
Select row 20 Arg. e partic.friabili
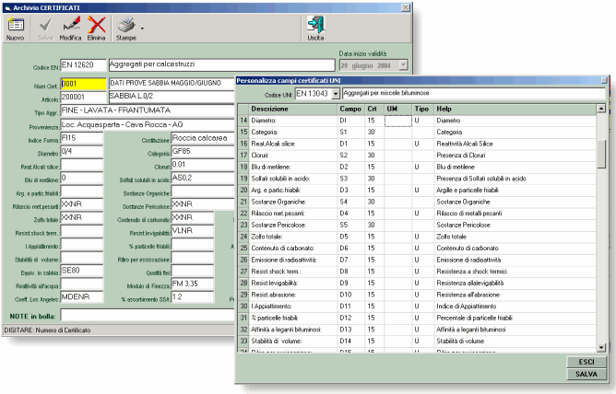tap(417, 191)
